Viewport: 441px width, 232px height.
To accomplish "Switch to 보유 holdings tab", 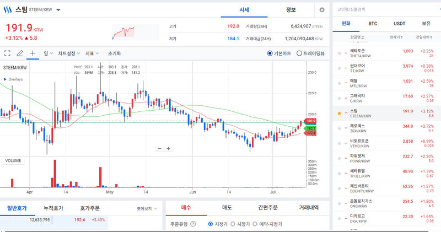I will pos(426,23).
